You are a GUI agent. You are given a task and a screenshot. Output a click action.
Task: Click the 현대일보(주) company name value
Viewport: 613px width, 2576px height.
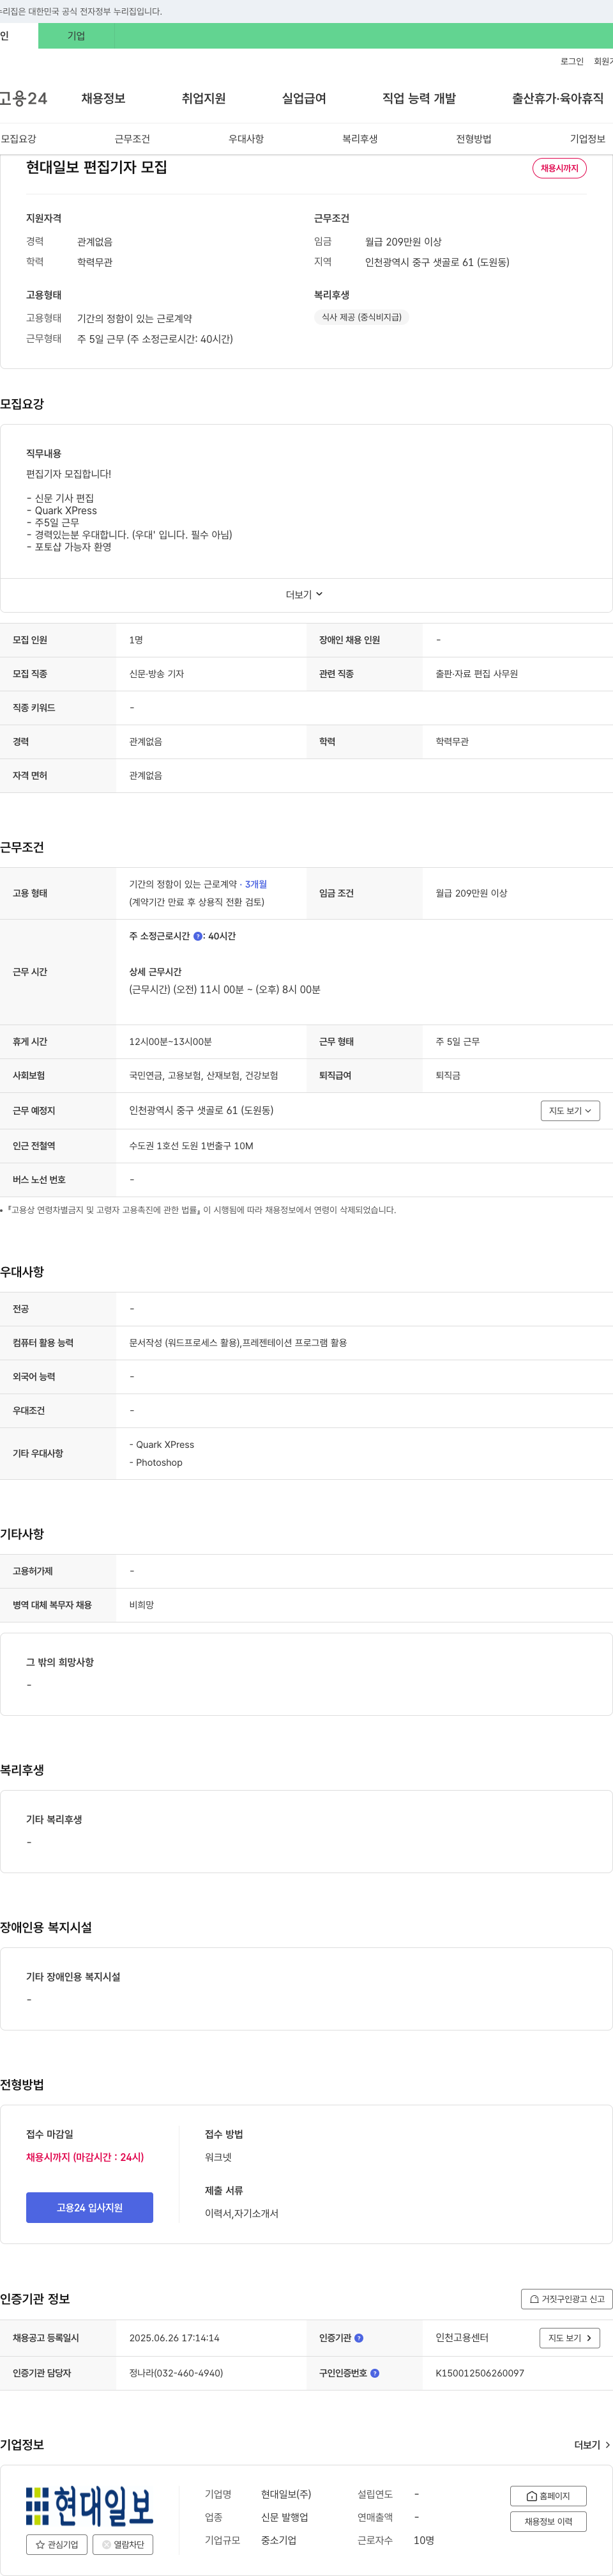(287, 2494)
